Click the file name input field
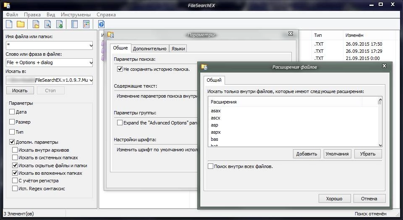403x220 pixels. coord(49,46)
